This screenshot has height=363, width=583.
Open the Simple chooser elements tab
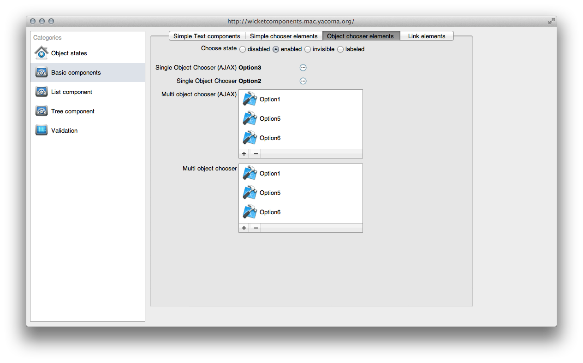(283, 36)
